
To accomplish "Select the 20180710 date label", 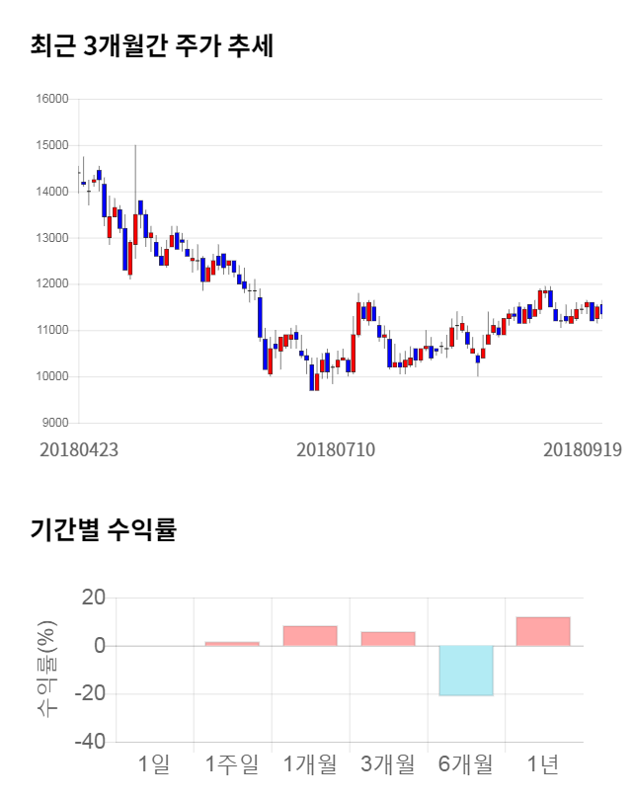I will click(336, 449).
